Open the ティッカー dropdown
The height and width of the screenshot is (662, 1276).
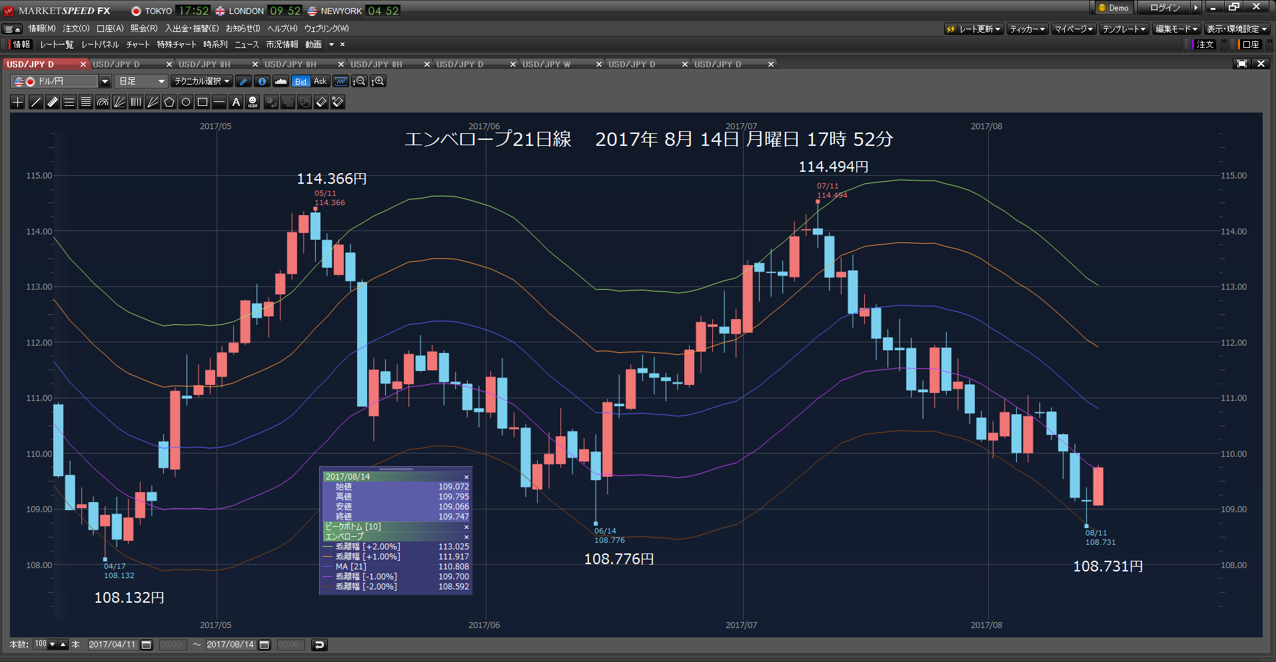[x=1027, y=29]
